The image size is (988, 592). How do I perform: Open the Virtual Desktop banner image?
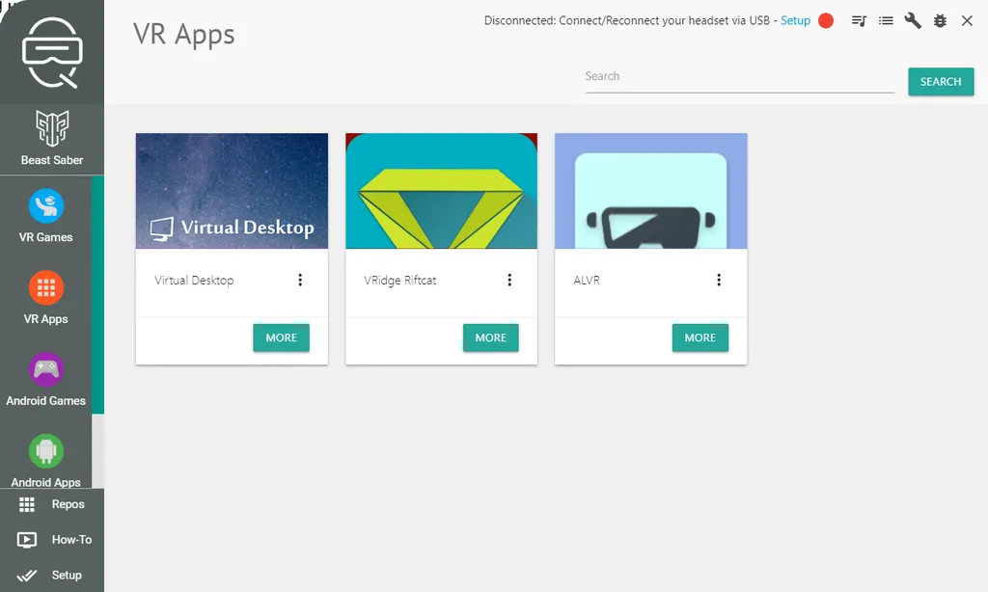[232, 191]
